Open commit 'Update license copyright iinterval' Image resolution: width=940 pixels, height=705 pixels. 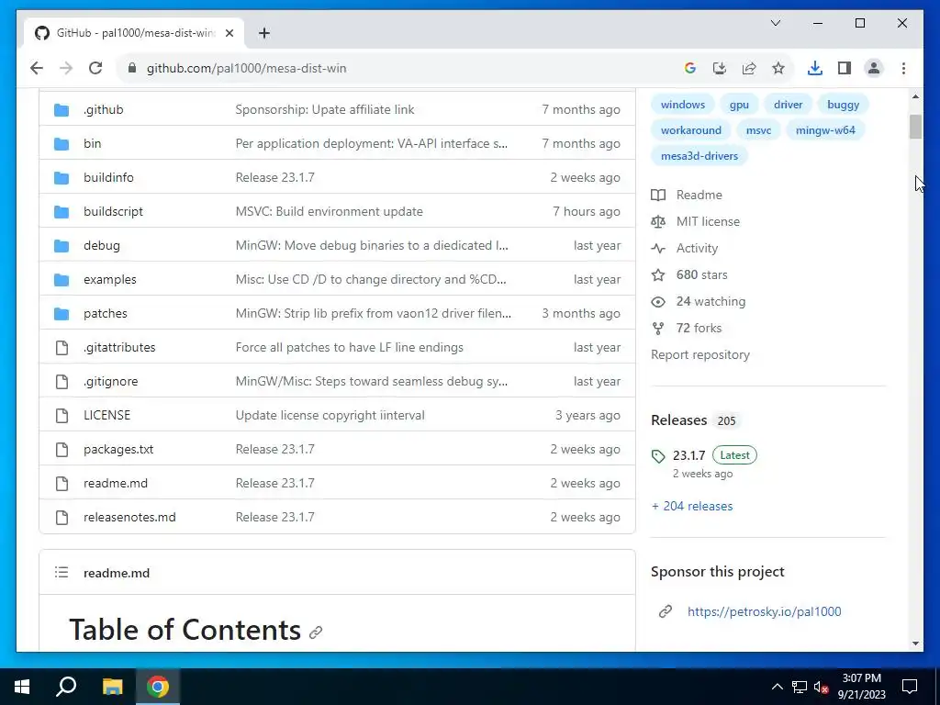[x=330, y=416]
